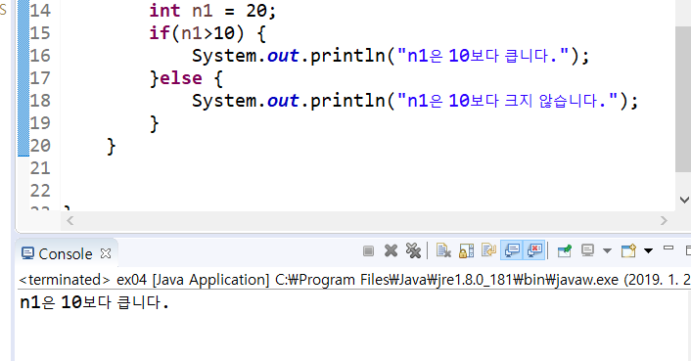Image resolution: width=691 pixels, height=361 pixels.
Task: Click the Terminate button in Console toolbar
Action: (x=368, y=250)
